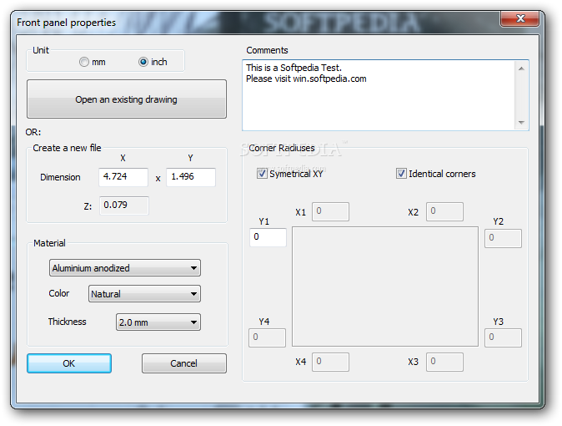Click the Y2 corner radius field

pos(503,238)
